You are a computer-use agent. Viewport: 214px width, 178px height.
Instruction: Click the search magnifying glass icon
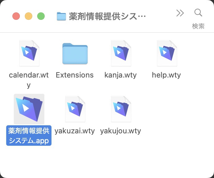[198, 13]
